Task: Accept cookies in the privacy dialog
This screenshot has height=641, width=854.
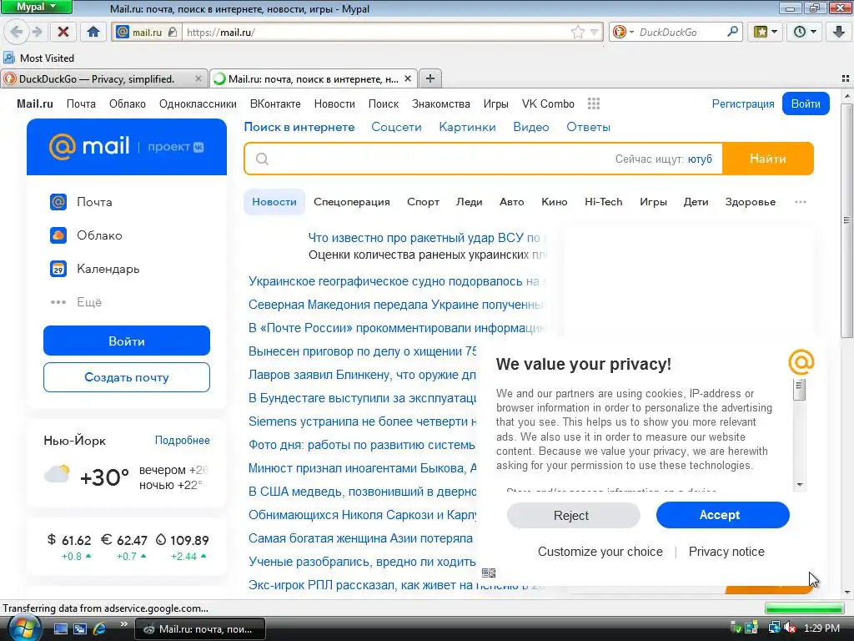Action: pyautogui.click(x=722, y=515)
